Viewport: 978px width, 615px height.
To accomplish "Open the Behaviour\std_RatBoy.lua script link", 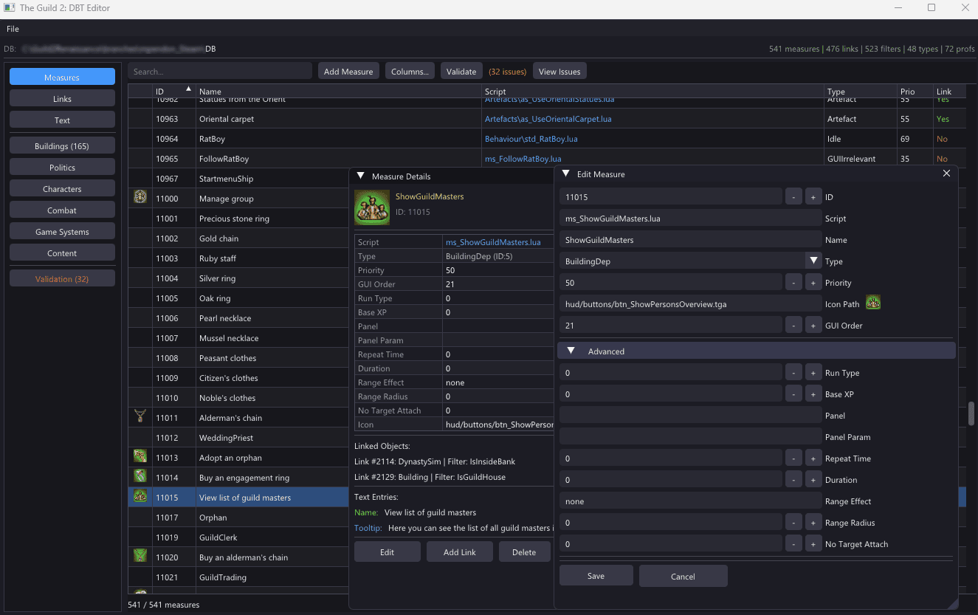I will pyautogui.click(x=531, y=138).
